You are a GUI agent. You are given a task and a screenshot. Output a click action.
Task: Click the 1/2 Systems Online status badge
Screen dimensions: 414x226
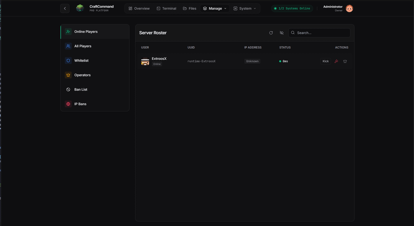292,8
